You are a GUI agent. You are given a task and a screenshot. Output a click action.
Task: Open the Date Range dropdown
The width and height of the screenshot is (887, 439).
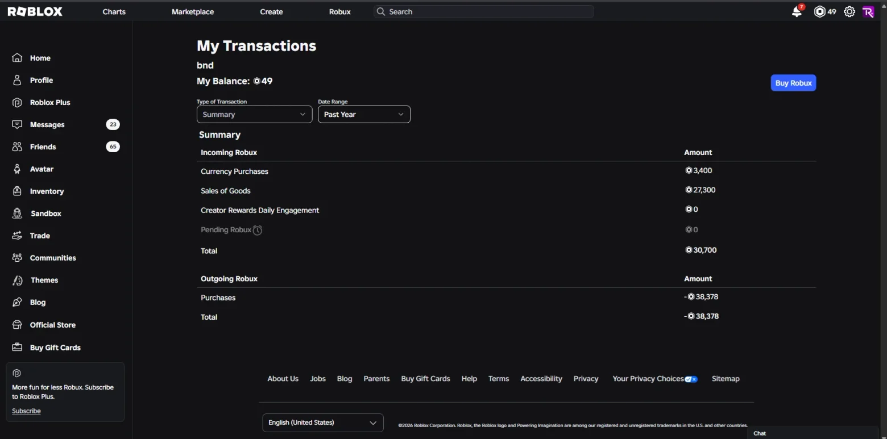click(364, 114)
